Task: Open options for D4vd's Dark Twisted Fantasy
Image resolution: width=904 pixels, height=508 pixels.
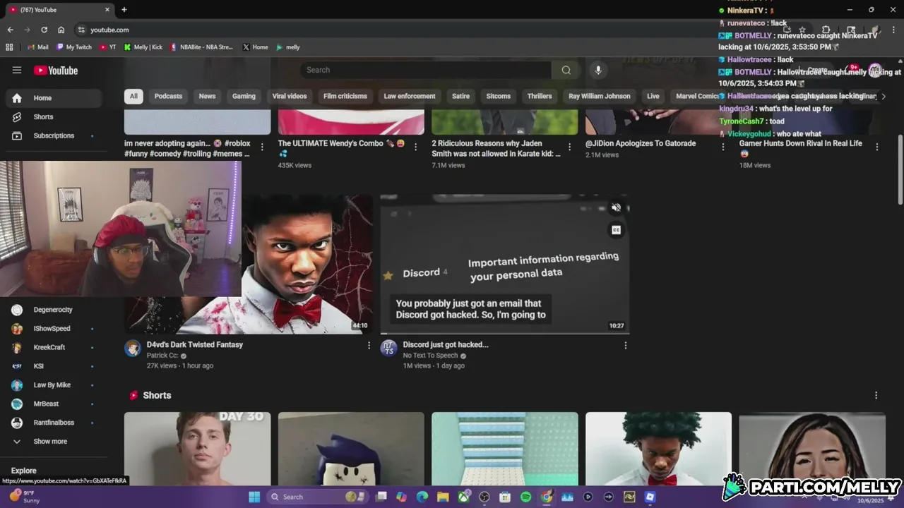Action: click(x=369, y=346)
